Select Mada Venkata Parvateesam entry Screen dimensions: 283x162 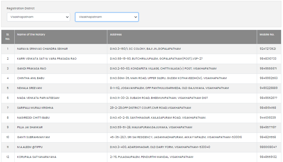(38, 98)
